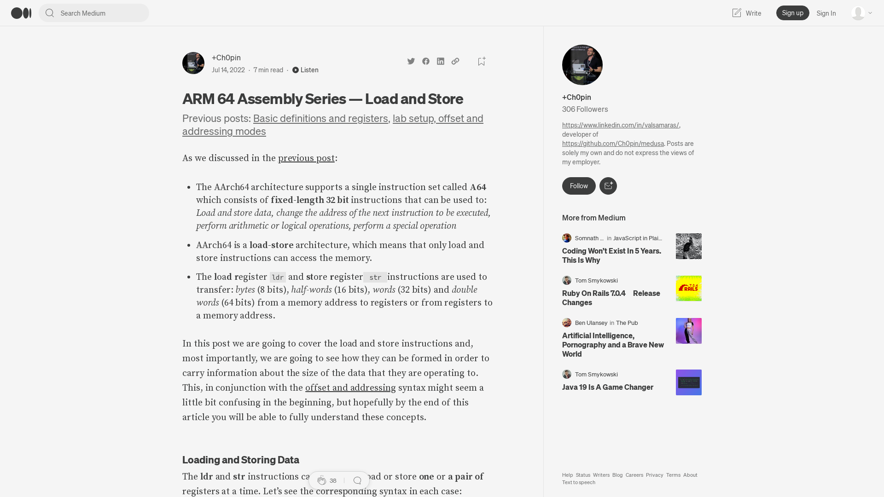The height and width of the screenshot is (497, 884).
Task: Expand the clap count on article
Action: point(333,480)
